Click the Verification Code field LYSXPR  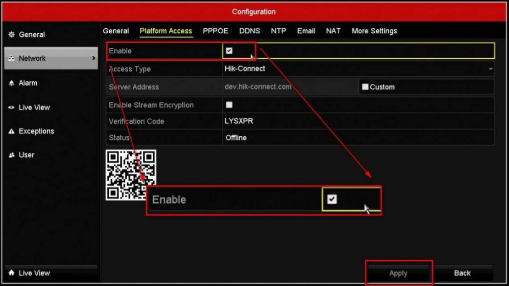click(x=358, y=121)
